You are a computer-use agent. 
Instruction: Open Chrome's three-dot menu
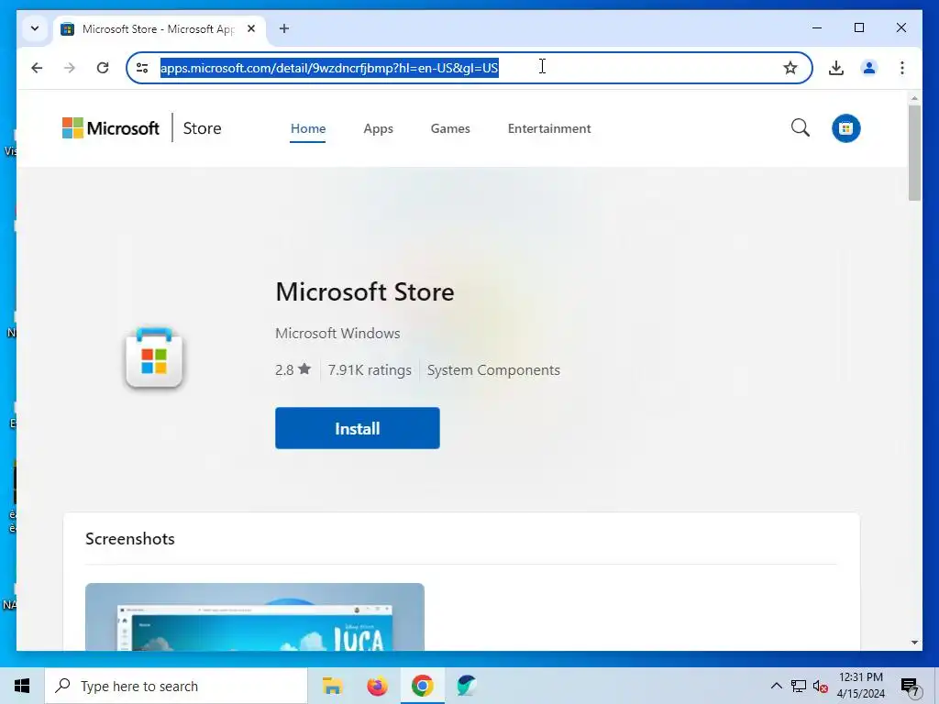coord(902,68)
